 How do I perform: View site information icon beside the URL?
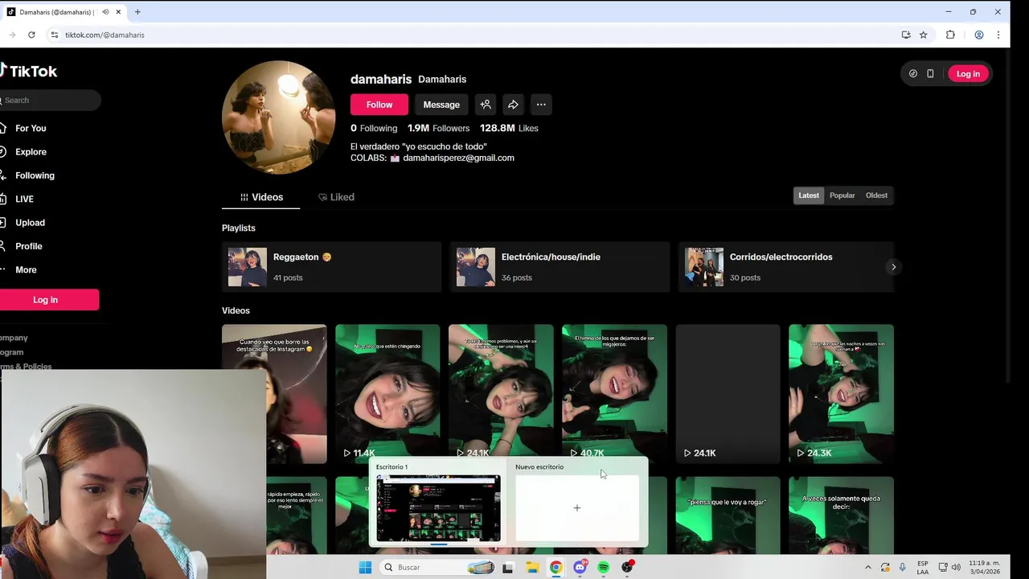[55, 35]
